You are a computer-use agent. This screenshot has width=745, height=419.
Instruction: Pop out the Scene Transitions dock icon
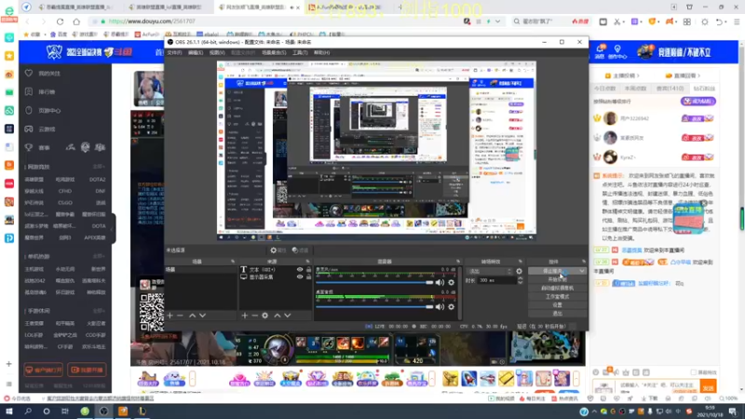click(521, 262)
